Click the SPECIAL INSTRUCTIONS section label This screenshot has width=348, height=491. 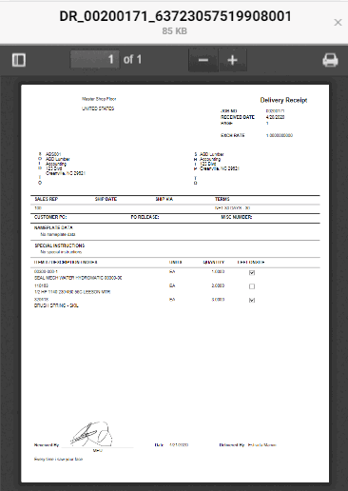(x=60, y=245)
